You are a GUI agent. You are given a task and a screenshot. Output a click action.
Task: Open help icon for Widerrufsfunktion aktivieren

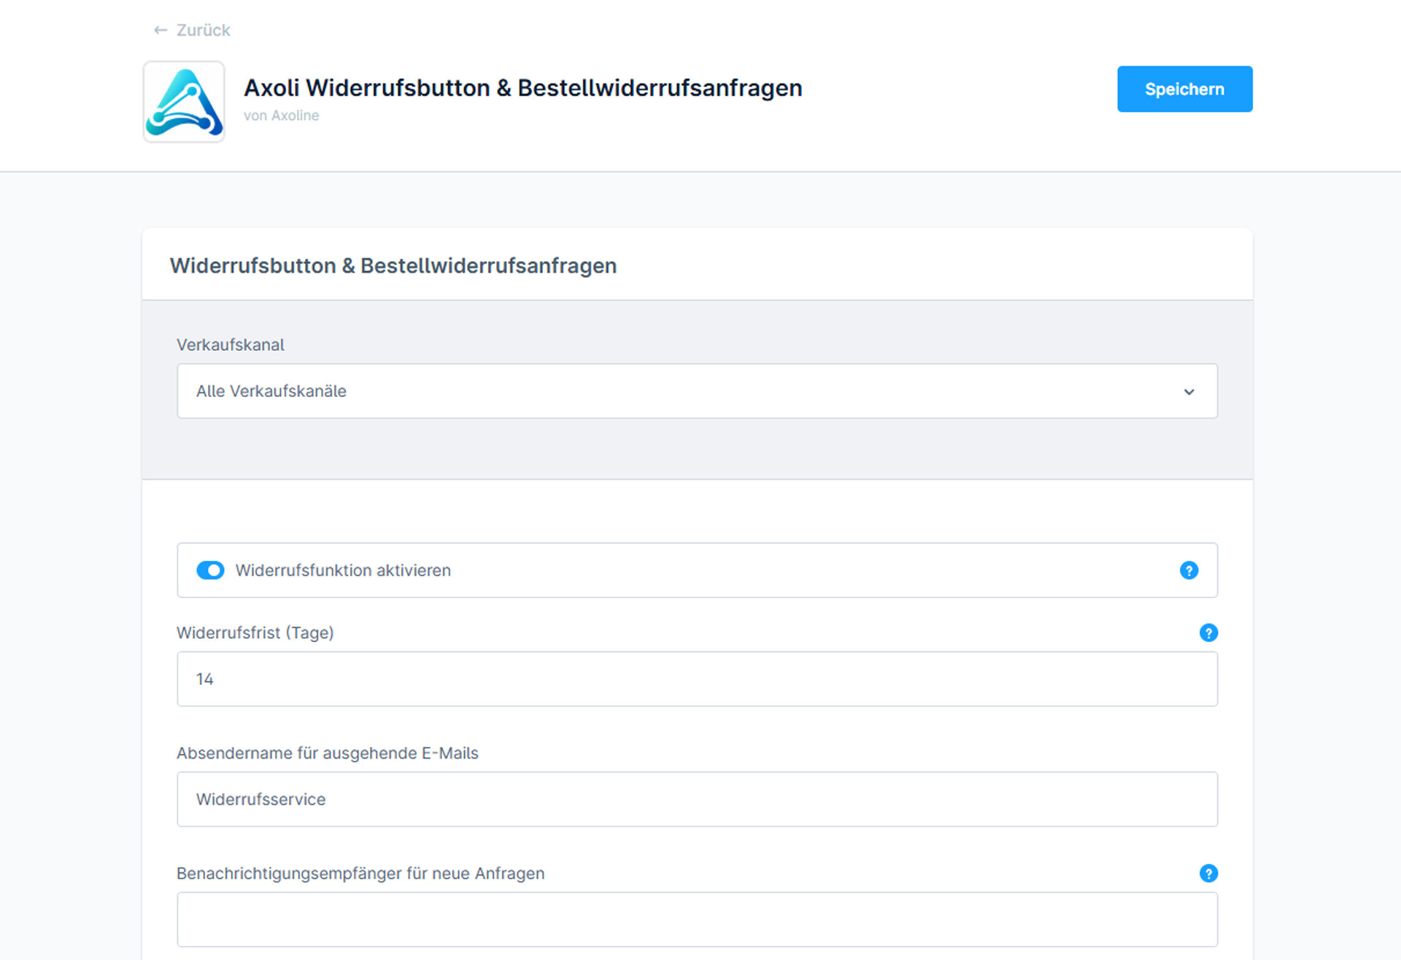coord(1189,570)
